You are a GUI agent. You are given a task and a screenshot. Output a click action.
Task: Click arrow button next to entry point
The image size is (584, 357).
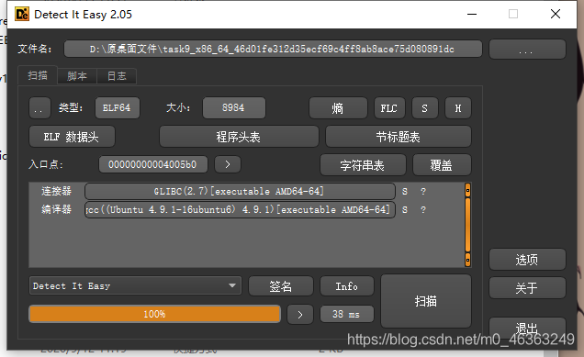pyautogui.click(x=228, y=164)
